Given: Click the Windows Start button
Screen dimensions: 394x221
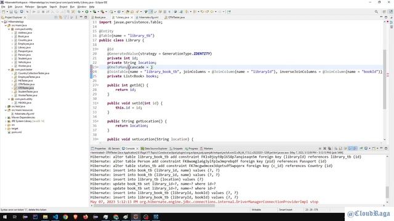Looking at the screenshot, I should click(4, 217).
